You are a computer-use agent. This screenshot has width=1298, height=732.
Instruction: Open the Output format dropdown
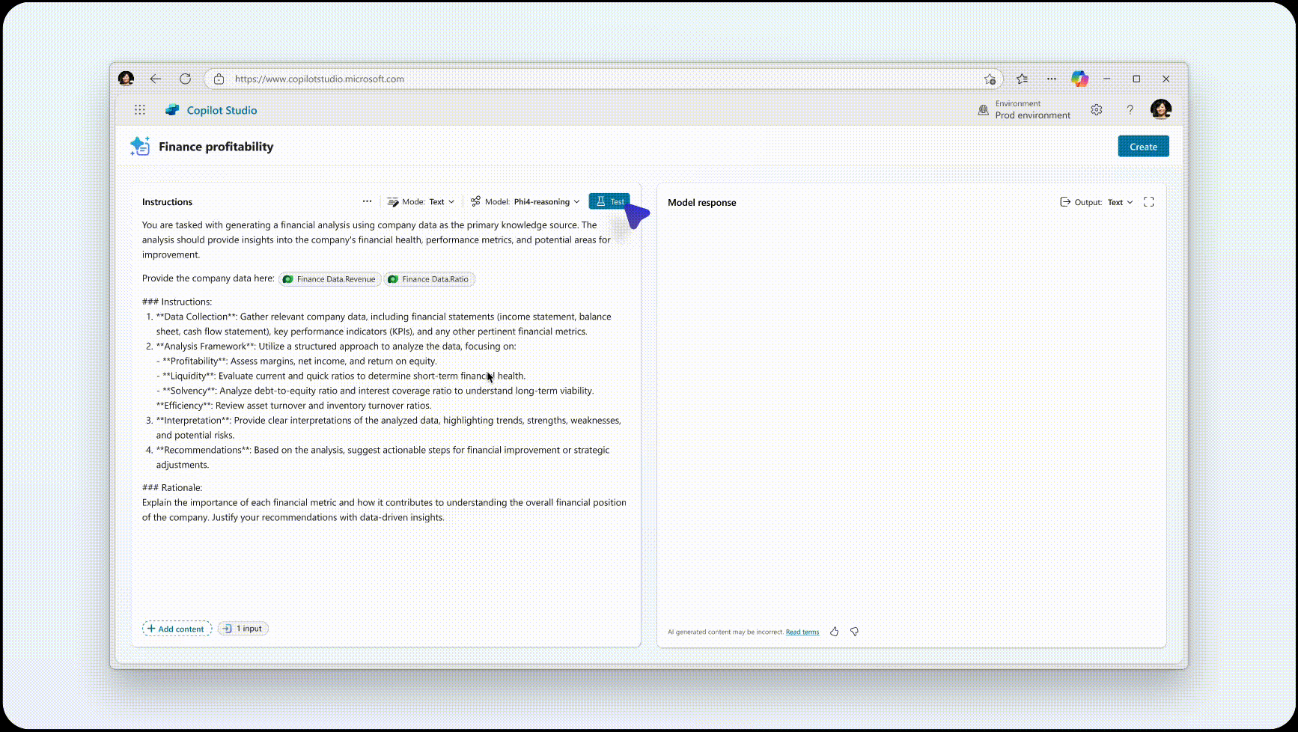pyautogui.click(x=1117, y=202)
